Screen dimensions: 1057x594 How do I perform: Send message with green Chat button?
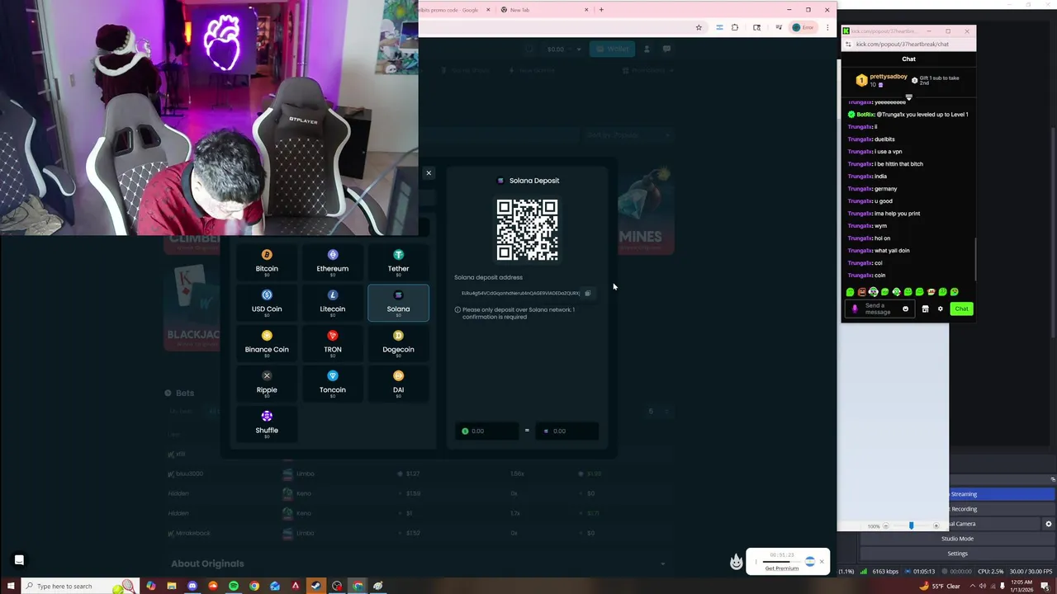pos(961,309)
